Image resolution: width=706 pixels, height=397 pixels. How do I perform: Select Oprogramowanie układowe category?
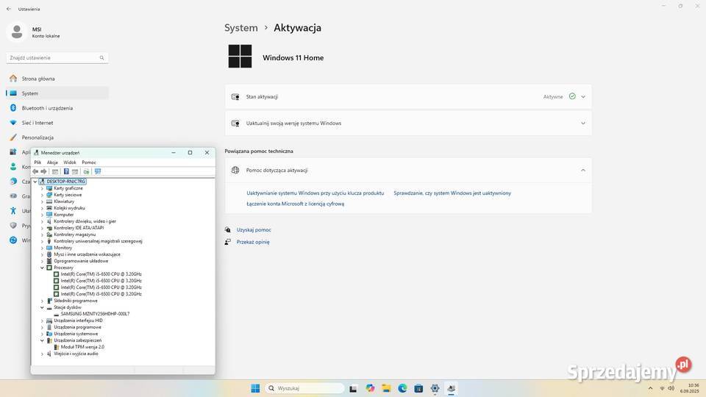click(x=81, y=260)
